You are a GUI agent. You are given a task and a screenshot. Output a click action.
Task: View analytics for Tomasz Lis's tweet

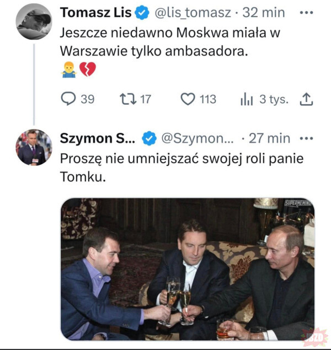click(246, 99)
